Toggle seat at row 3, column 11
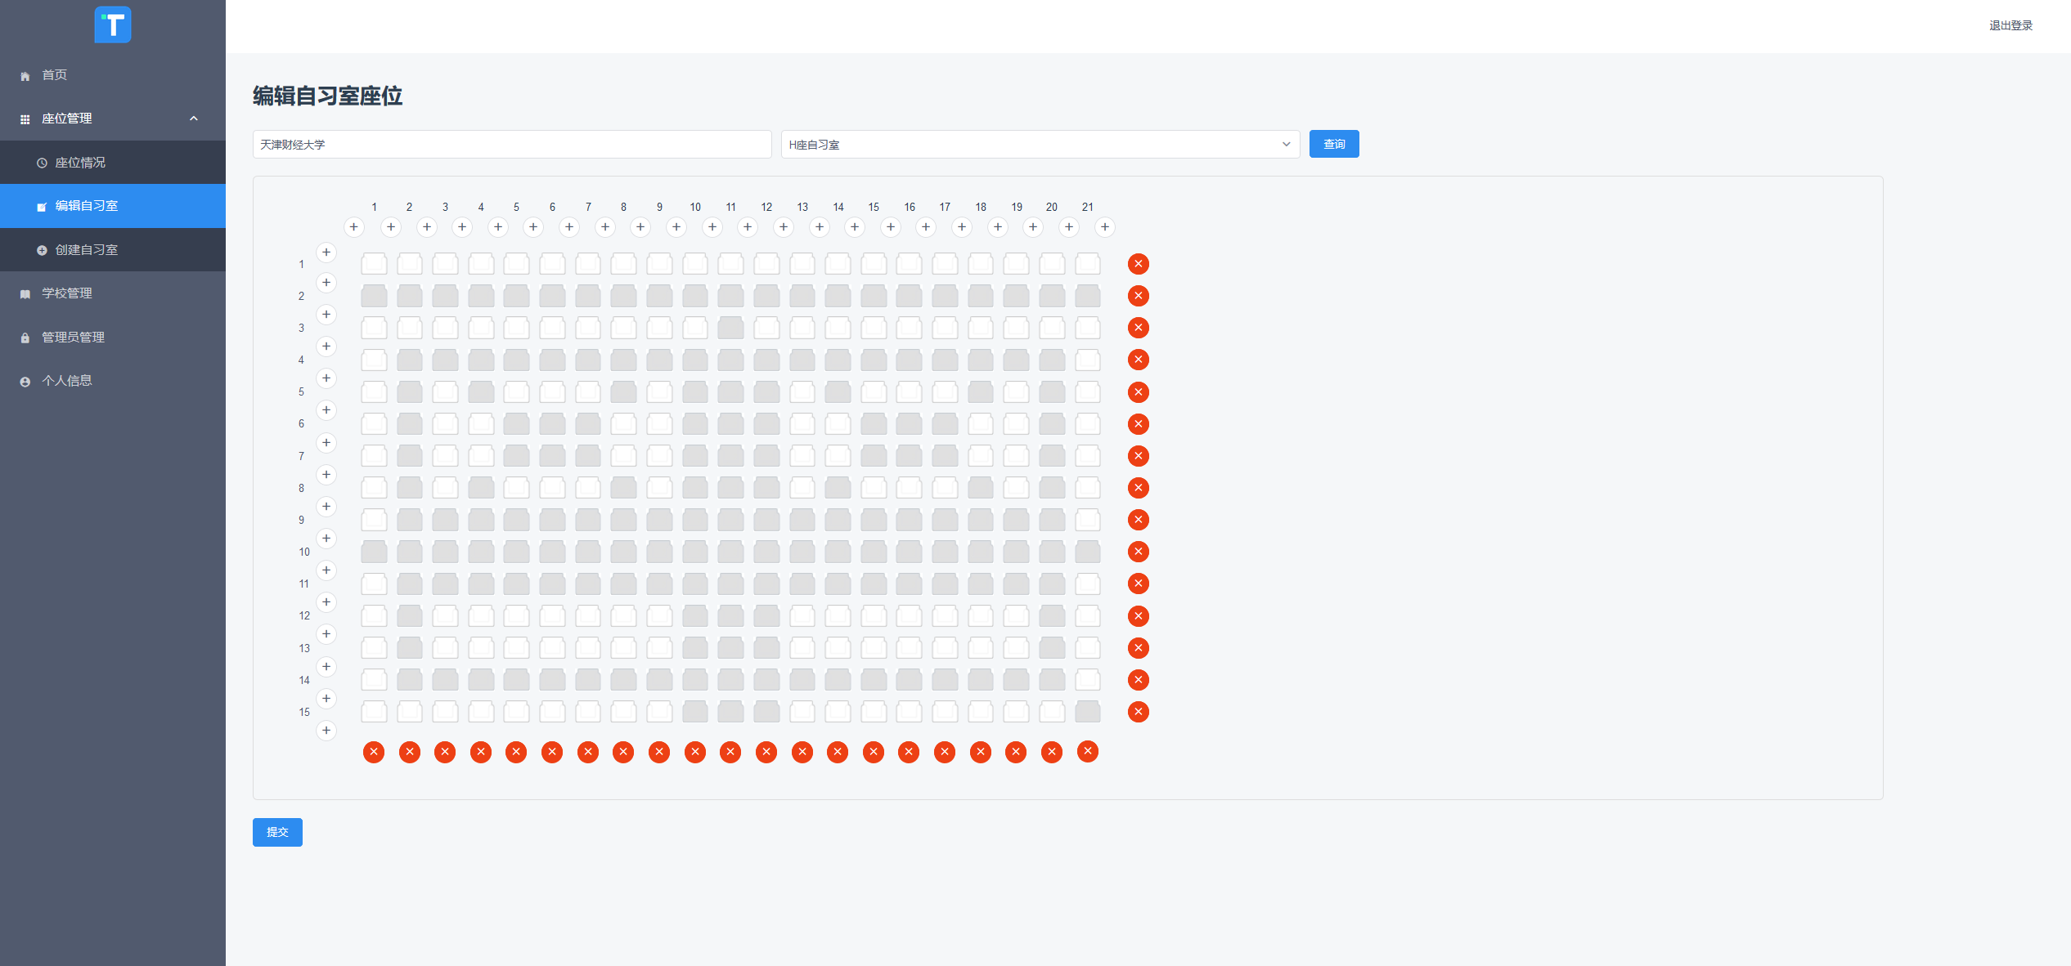 [730, 328]
